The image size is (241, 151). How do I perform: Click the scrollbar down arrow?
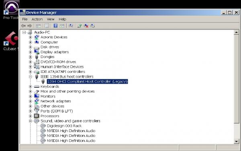236,141
